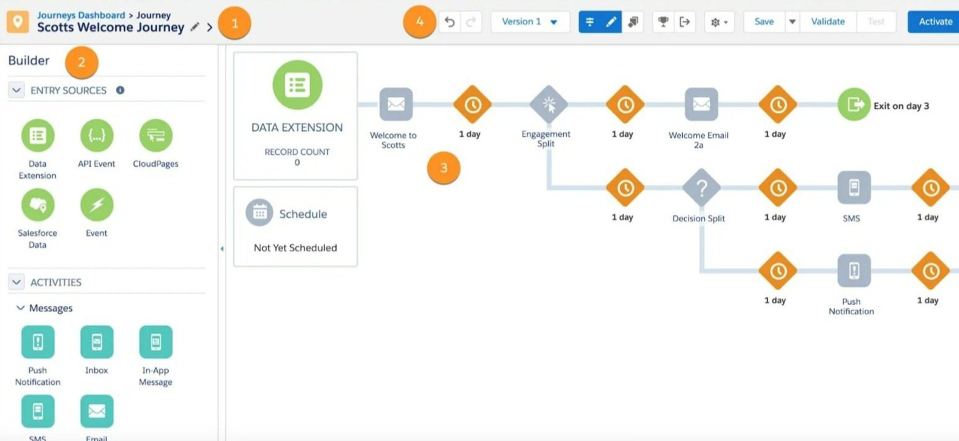Screen dimensions: 959x441
Task: Click the undo arrow in the toolbar
Action: [450, 22]
